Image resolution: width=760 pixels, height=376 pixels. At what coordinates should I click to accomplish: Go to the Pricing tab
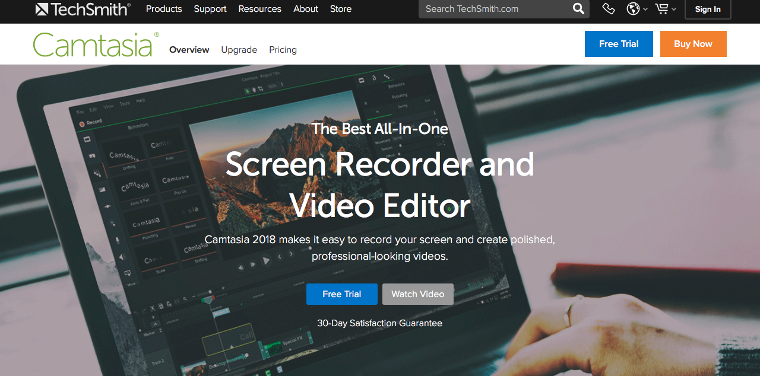(283, 50)
